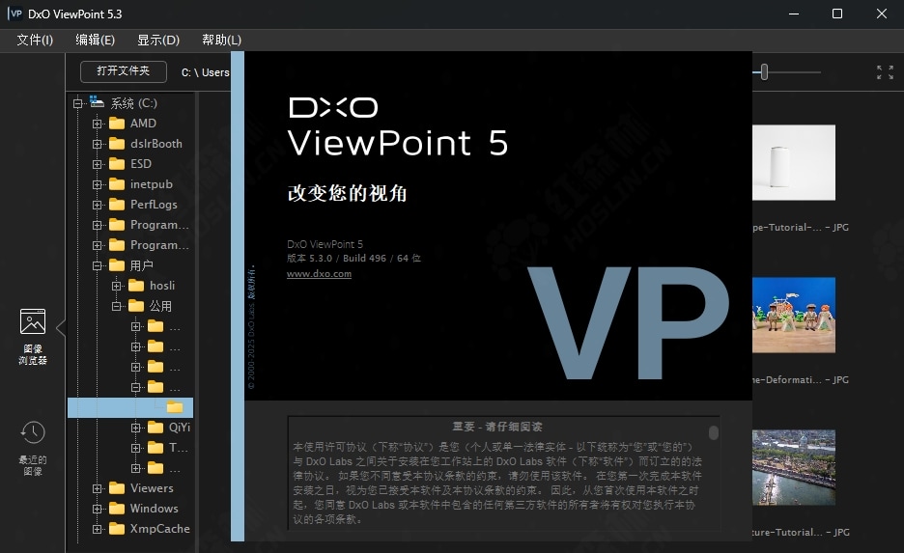Click the Viewers folder icon
The width and height of the screenshot is (904, 553).
(x=118, y=488)
